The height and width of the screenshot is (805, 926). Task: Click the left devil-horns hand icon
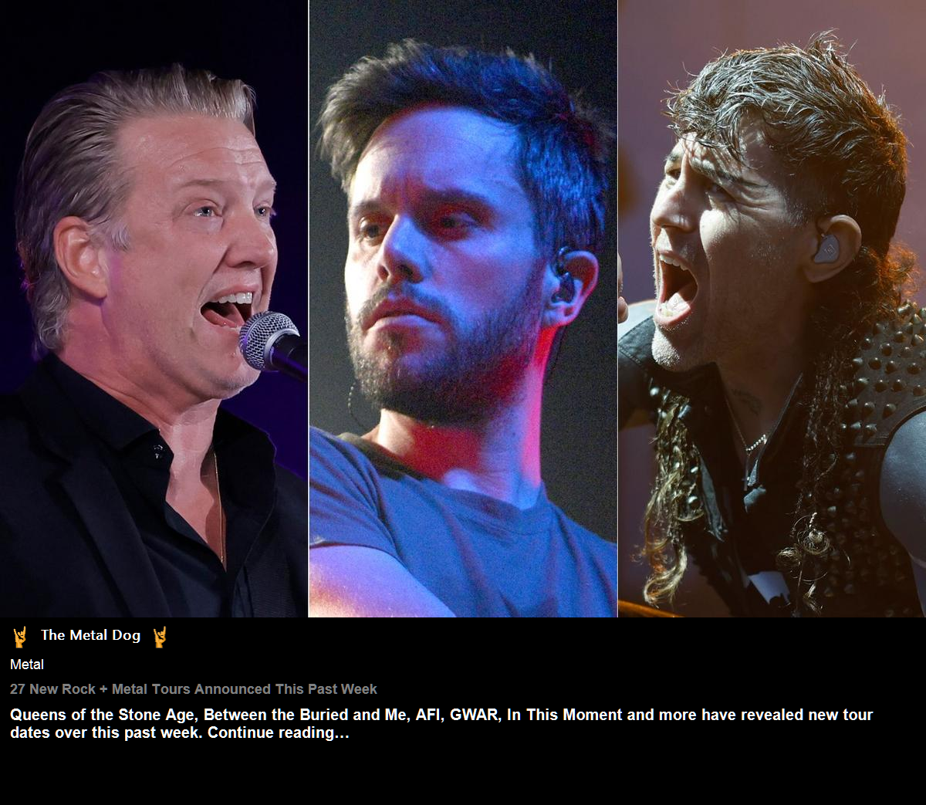[20, 637]
